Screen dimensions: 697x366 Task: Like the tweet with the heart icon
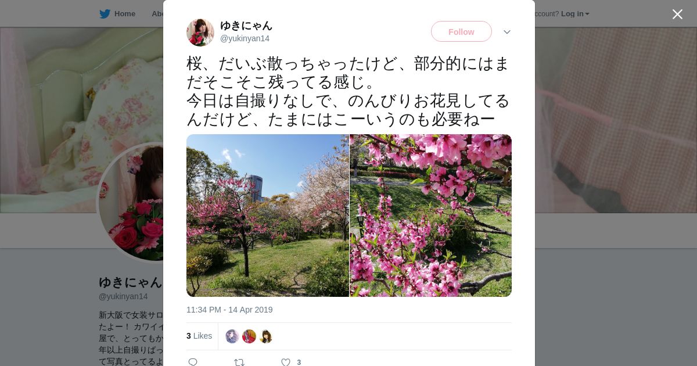pos(286,362)
